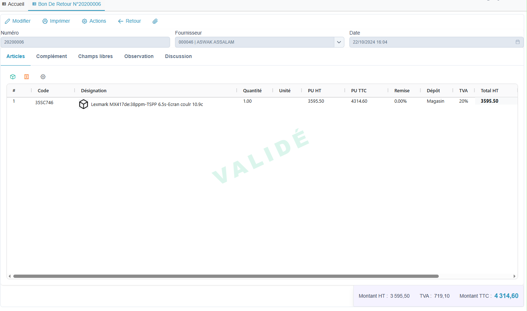Click the product box icon in row 1

(x=84, y=104)
